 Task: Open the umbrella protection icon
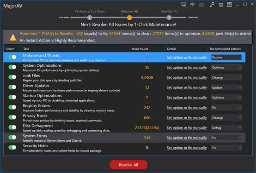[193, 5]
